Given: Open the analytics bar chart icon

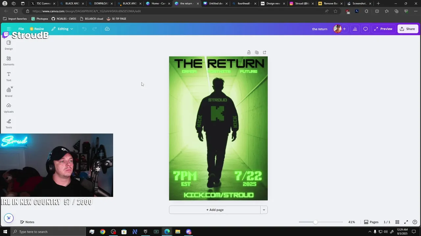Looking at the screenshot, I should [x=355, y=29].
